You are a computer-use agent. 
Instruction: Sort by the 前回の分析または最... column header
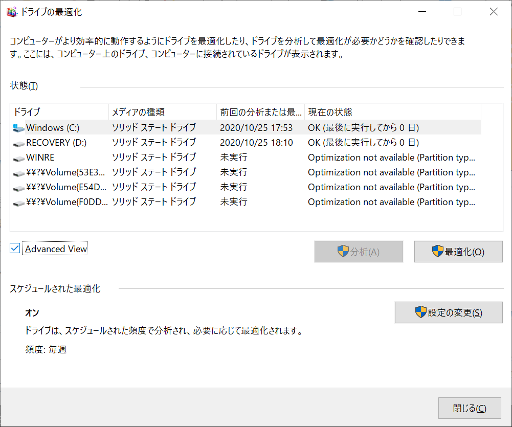tap(260, 112)
